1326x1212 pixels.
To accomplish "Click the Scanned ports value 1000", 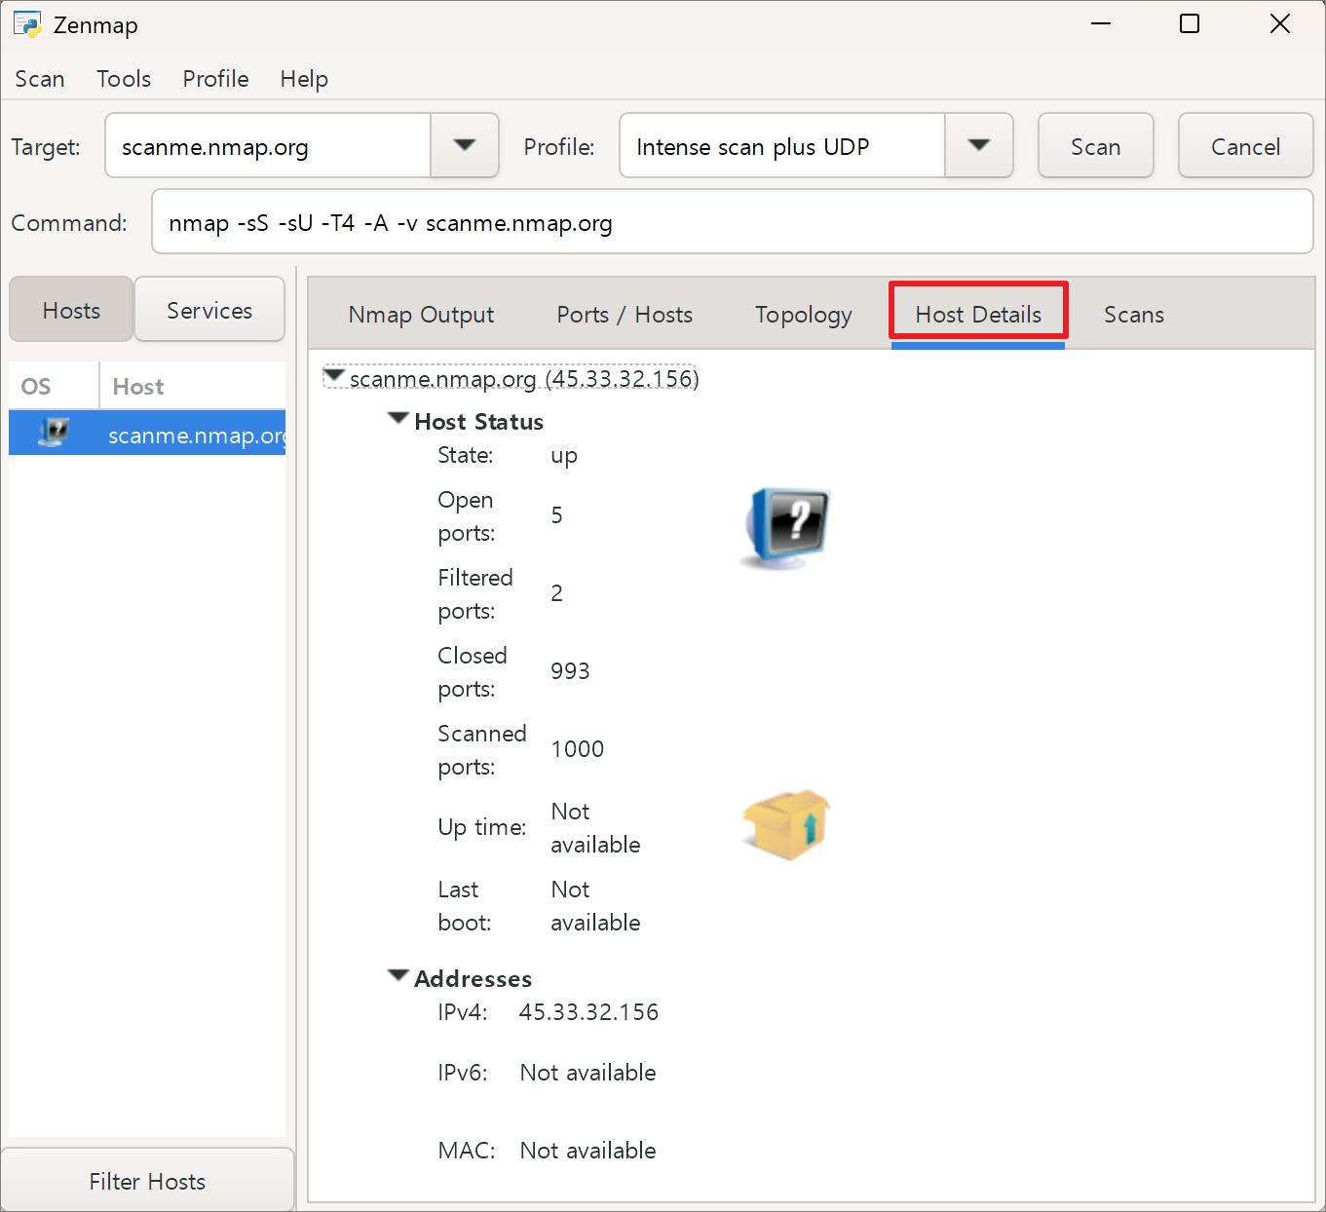I will (578, 749).
